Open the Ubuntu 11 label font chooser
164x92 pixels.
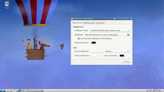(x=110, y=51)
